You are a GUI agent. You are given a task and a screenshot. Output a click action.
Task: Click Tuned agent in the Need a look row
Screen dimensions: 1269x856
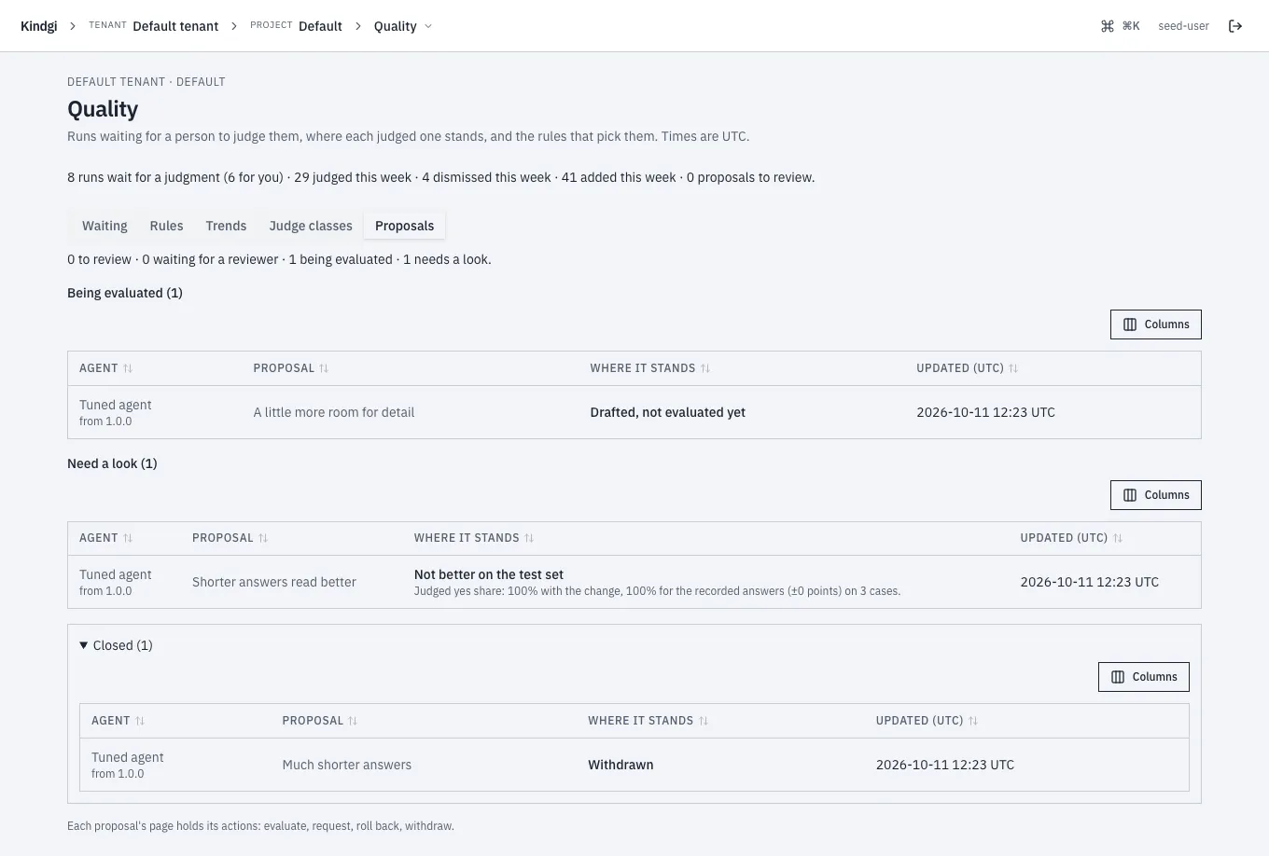[x=115, y=574]
